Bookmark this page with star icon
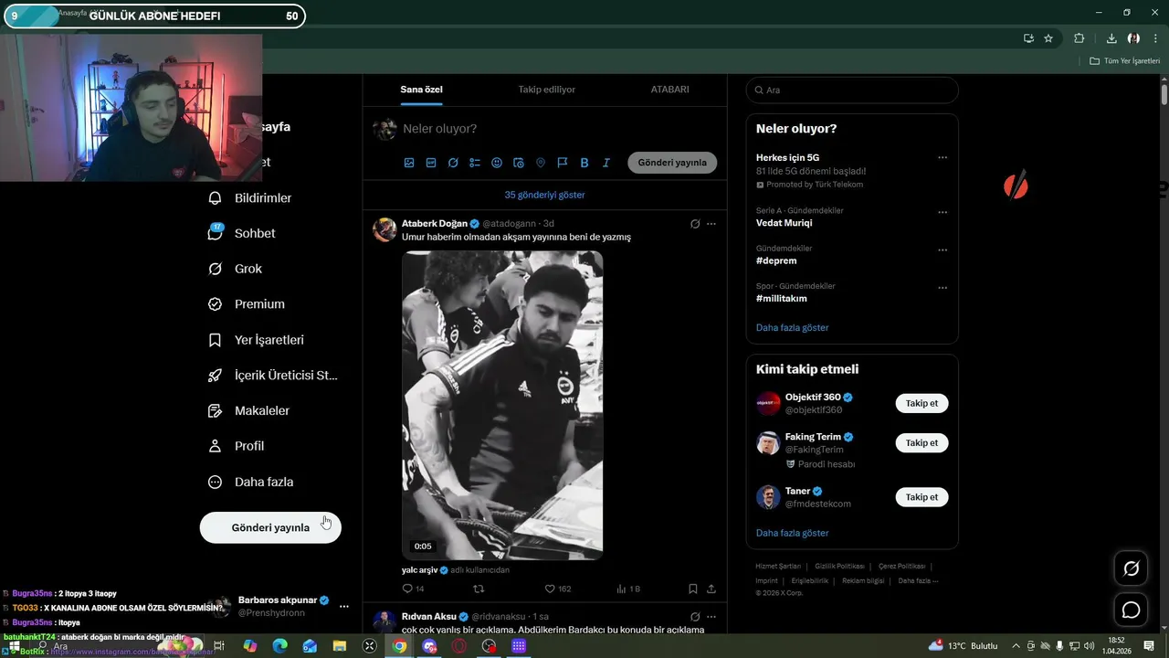The width and height of the screenshot is (1169, 658). pos(1048,38)
